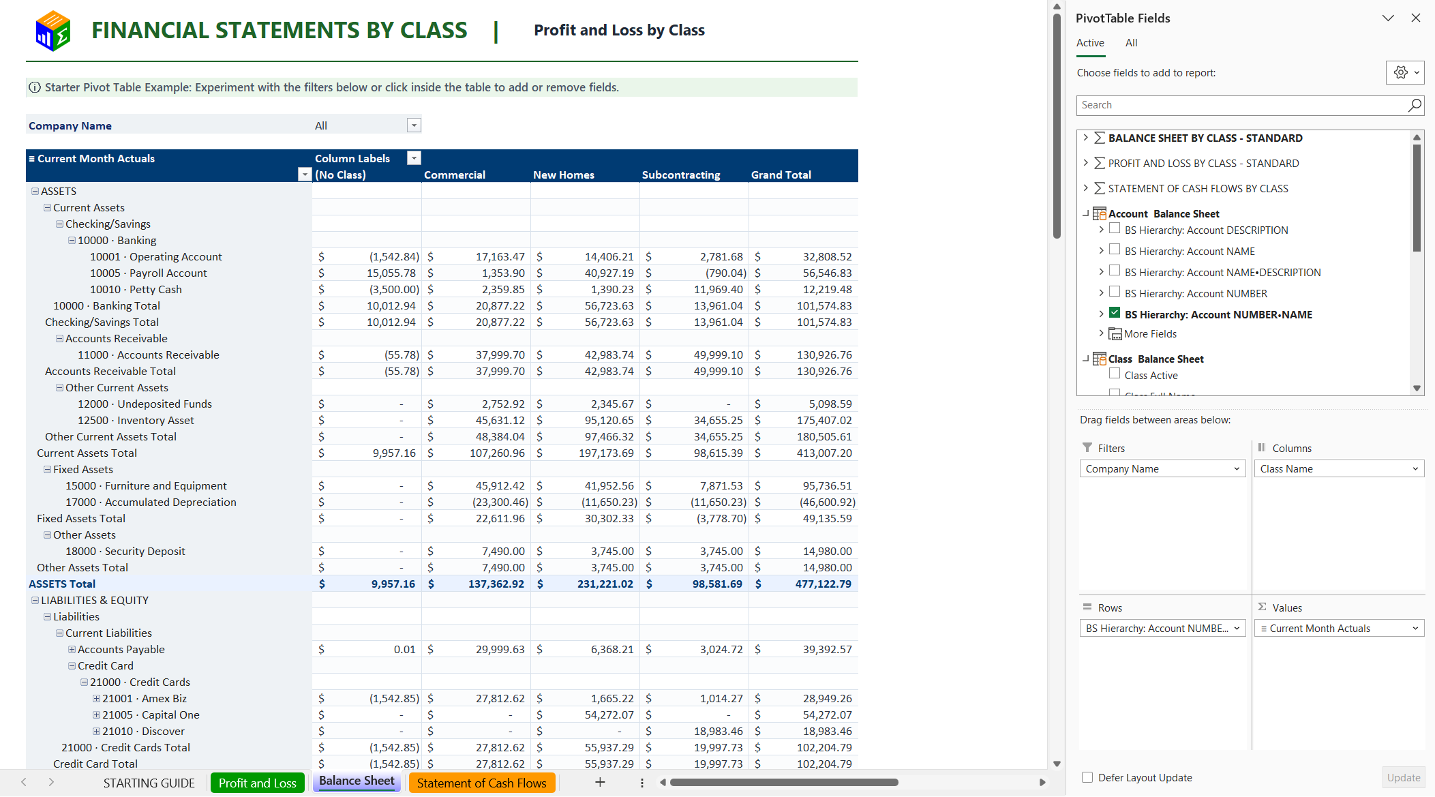The image size is (1435, 797).
Task: Enable Defer Layout Update checkbox
Action: (1087, 777)
